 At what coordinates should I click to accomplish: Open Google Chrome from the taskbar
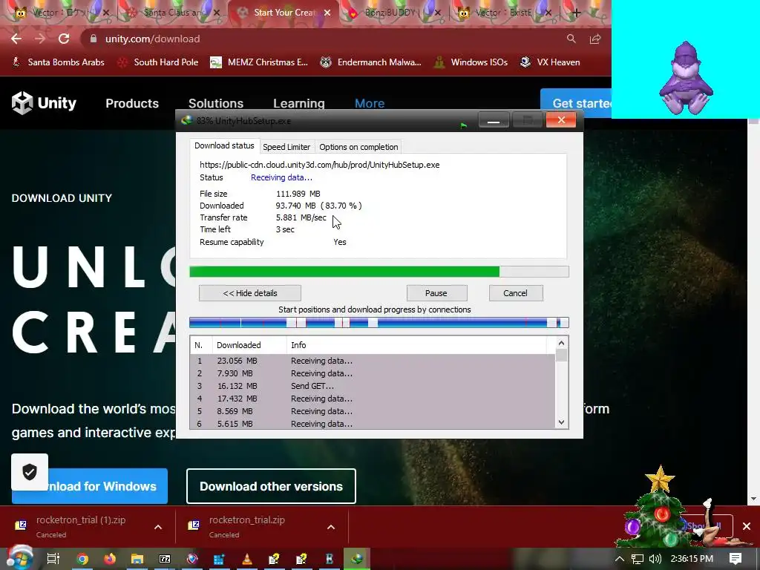click(x=82, y=559)
